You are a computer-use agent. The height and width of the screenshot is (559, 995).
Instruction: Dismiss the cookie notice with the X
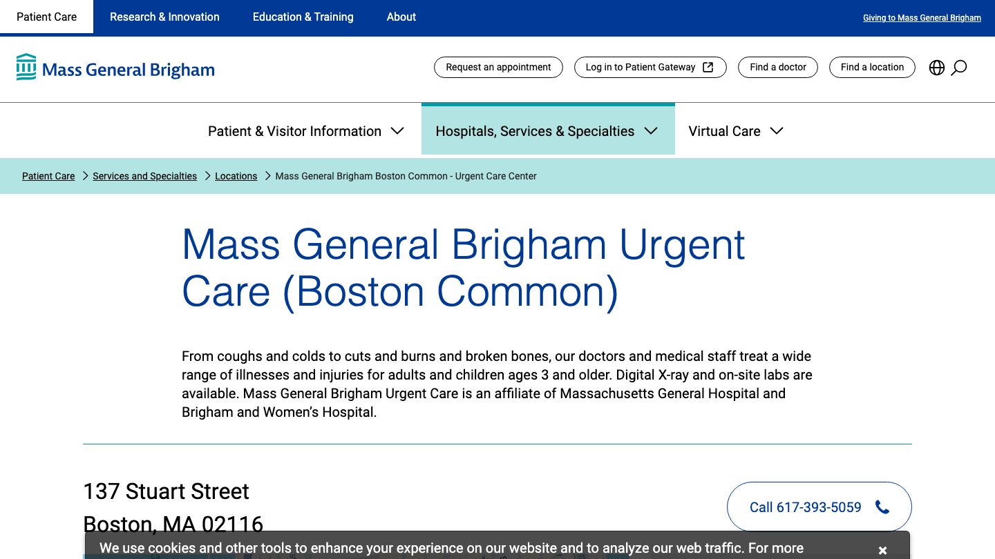pos(882,550)
